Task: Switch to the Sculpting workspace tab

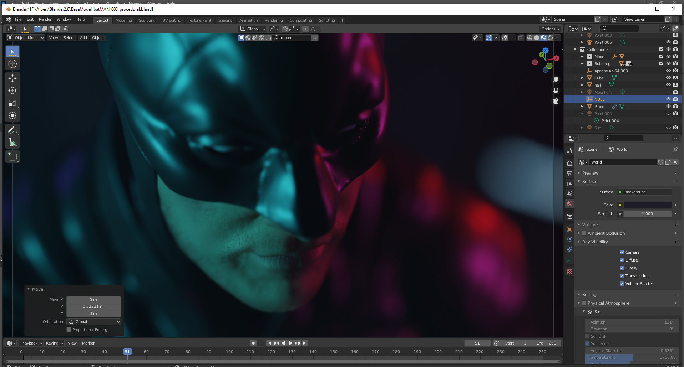Action: 147,20
